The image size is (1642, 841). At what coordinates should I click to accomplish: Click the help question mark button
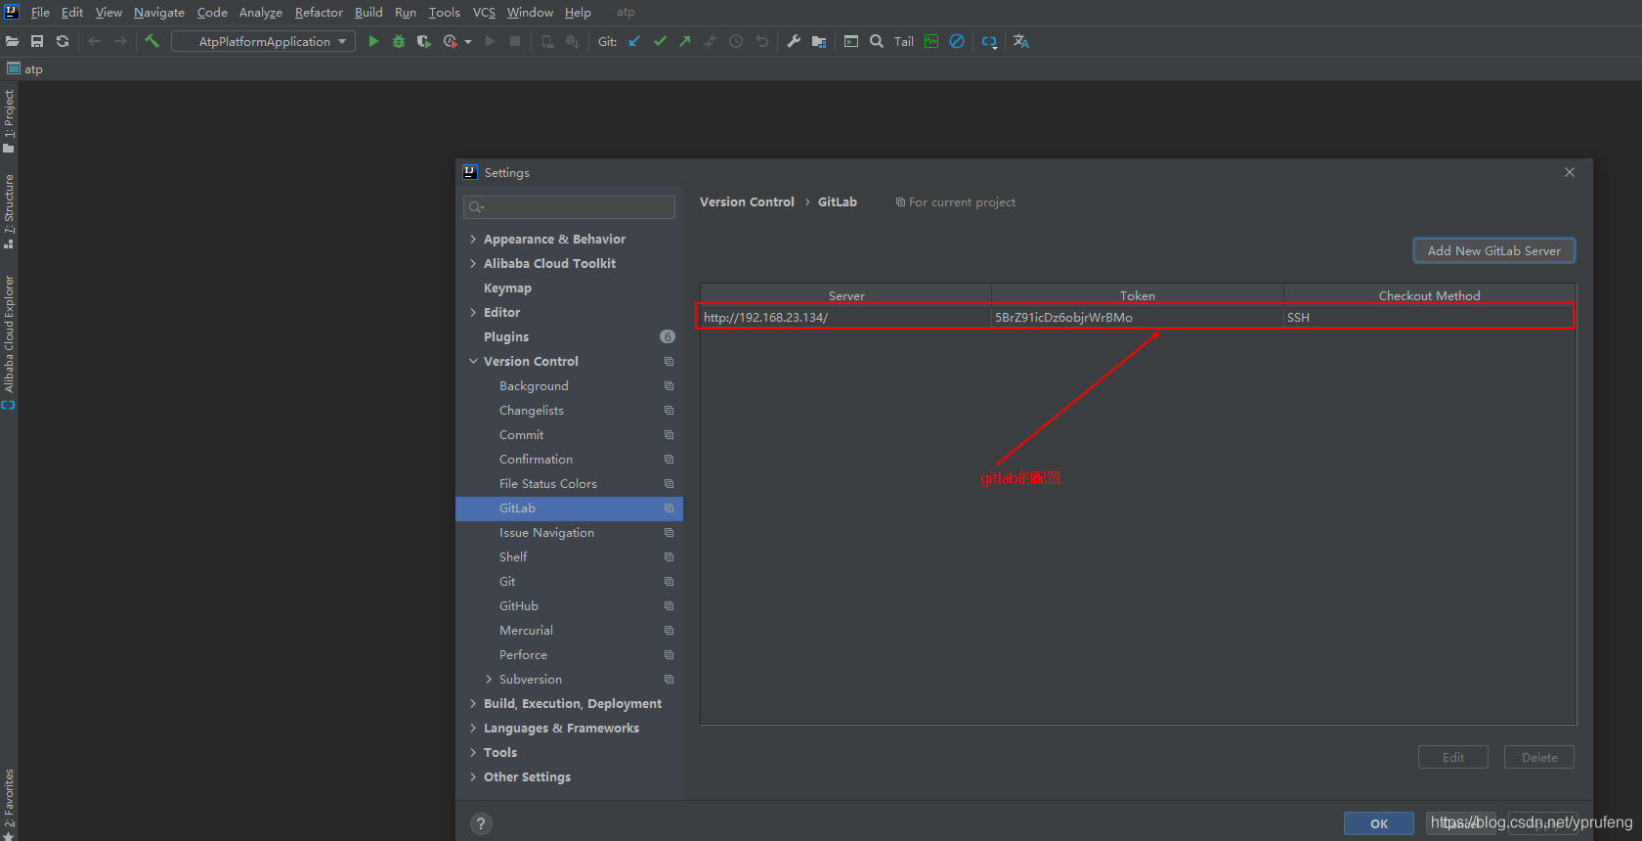pos(481,823)
